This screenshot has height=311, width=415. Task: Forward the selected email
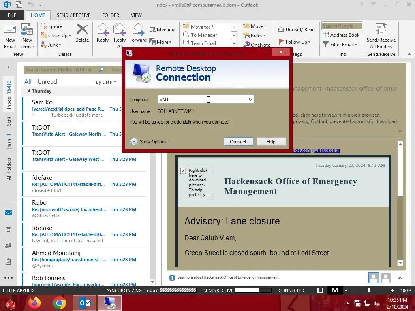tap(138, 33)
